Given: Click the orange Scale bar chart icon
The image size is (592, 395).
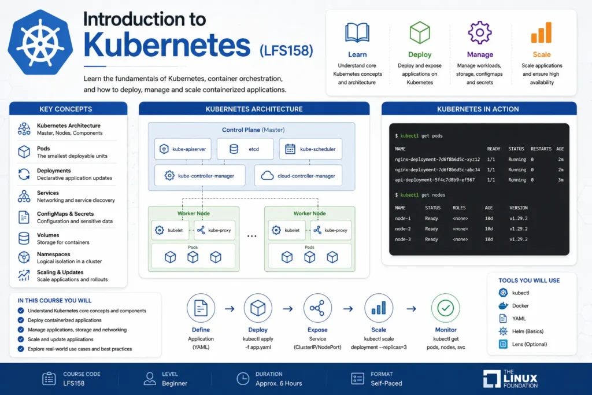Looking at the screenshot, I should click(541, 32).
